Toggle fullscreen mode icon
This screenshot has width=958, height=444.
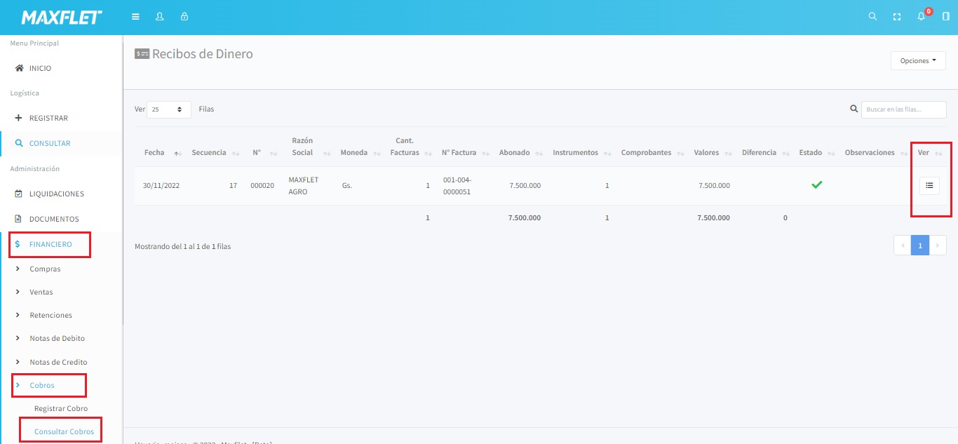(x=896, y=17)
